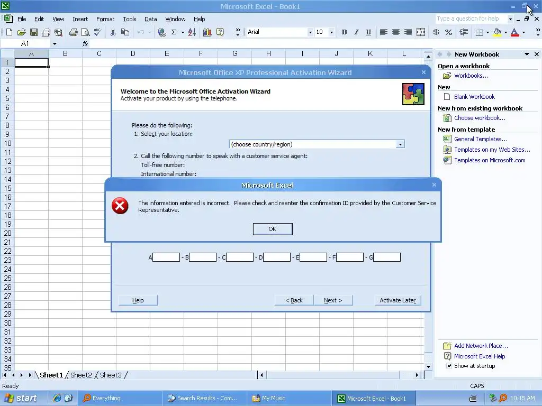The height and width of the screenshot is (406, 542).
Task: Click the Microsoft Excel Help toolbar icon
Action: [x=220, y=32]
